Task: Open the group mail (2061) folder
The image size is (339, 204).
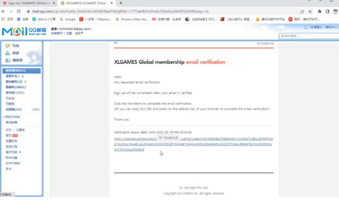Action: point(16,87)
